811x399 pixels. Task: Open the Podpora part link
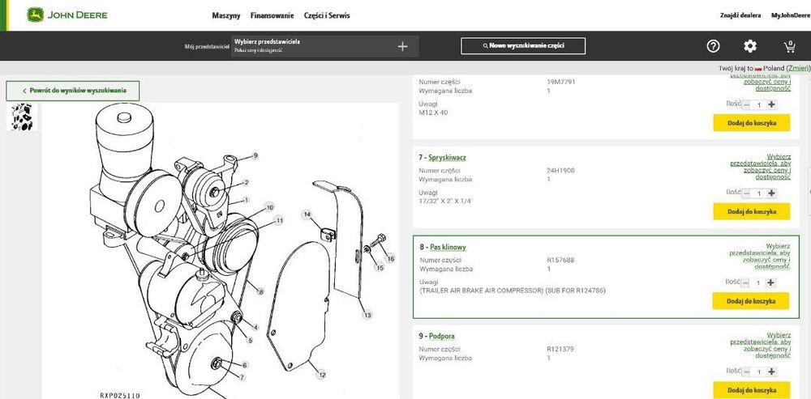(x=442, y=337)
